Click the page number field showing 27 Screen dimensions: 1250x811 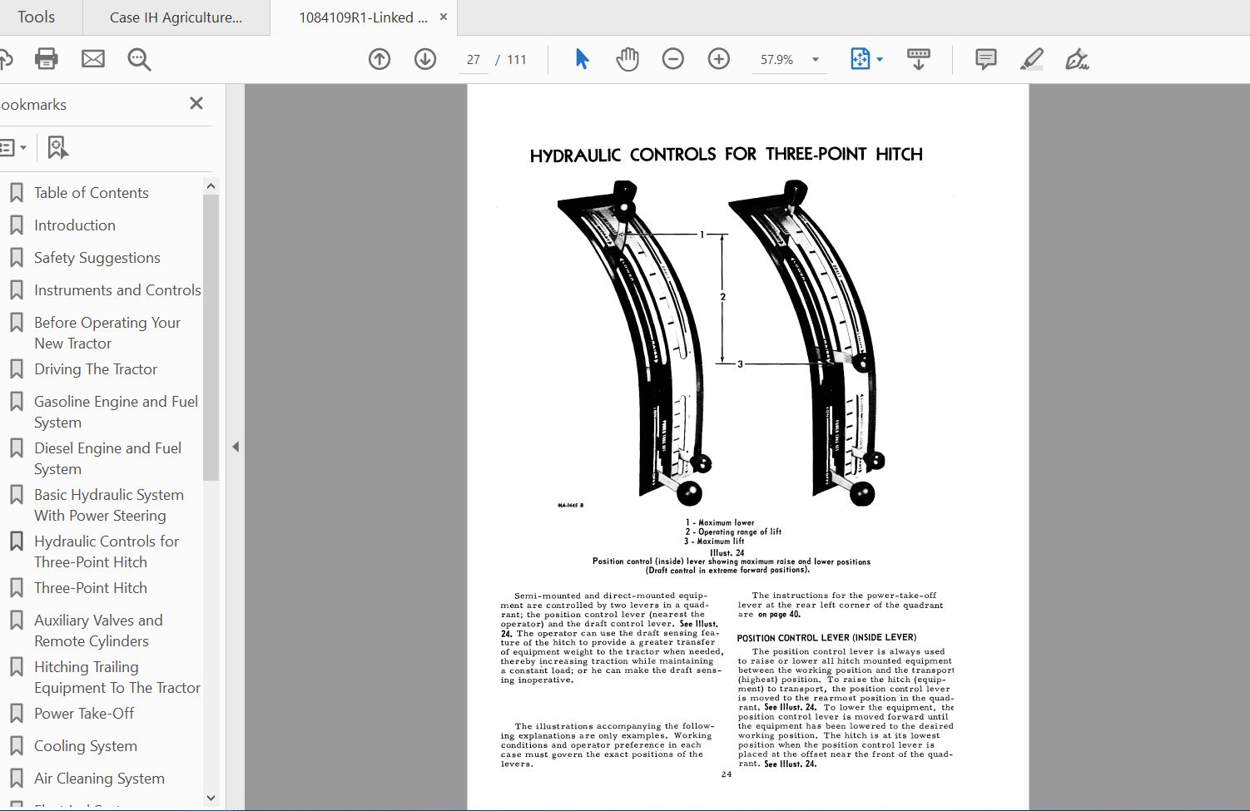point(474,60)
